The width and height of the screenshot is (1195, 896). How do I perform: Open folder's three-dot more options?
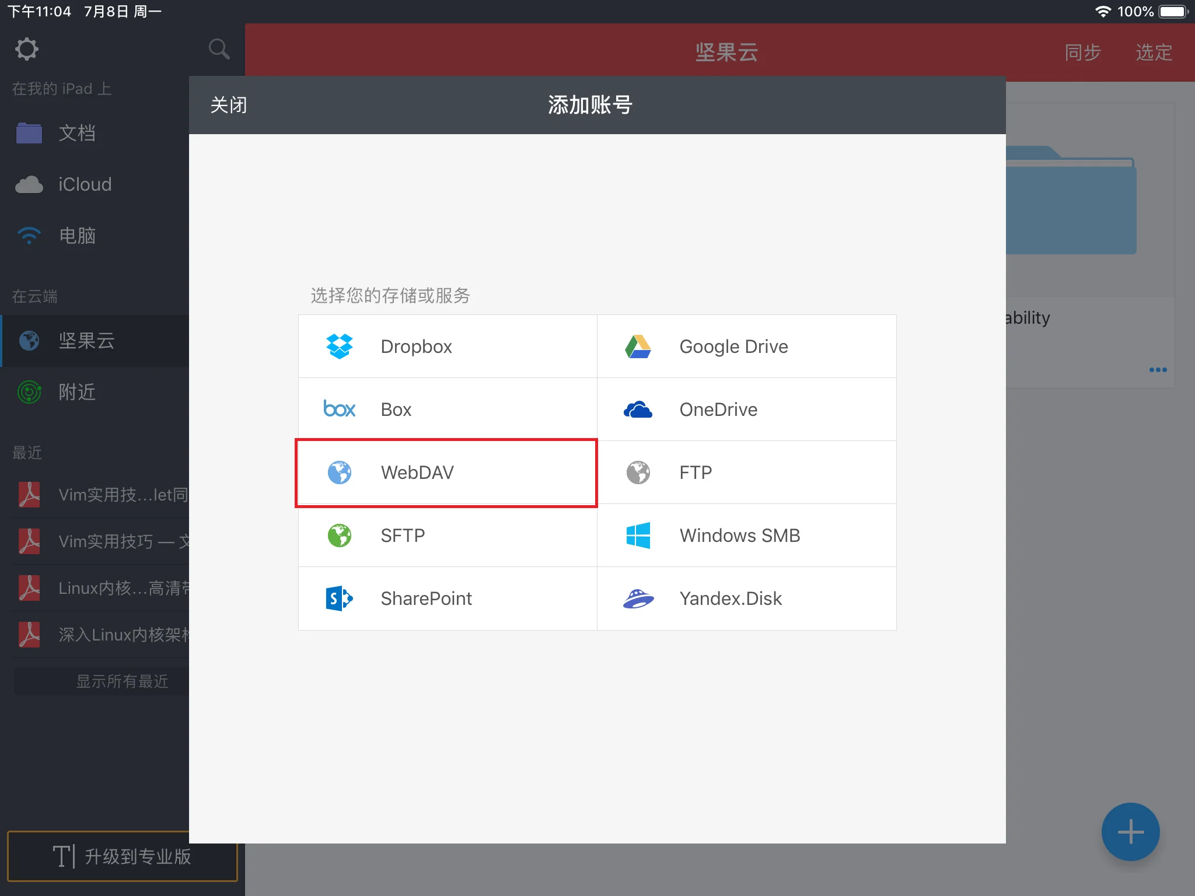[1158, 370]
